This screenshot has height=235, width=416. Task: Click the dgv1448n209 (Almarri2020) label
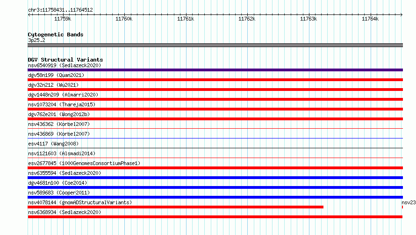[x=63, y=95]
